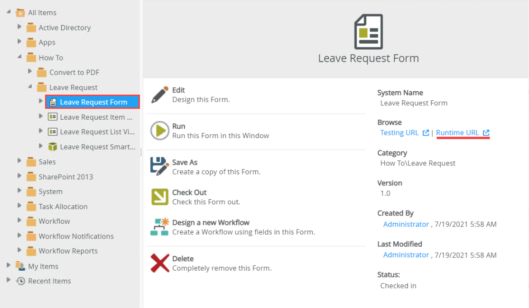Screen dimensions: 529x308
Task: Click the Created By Administrator link
Action: 406,224
